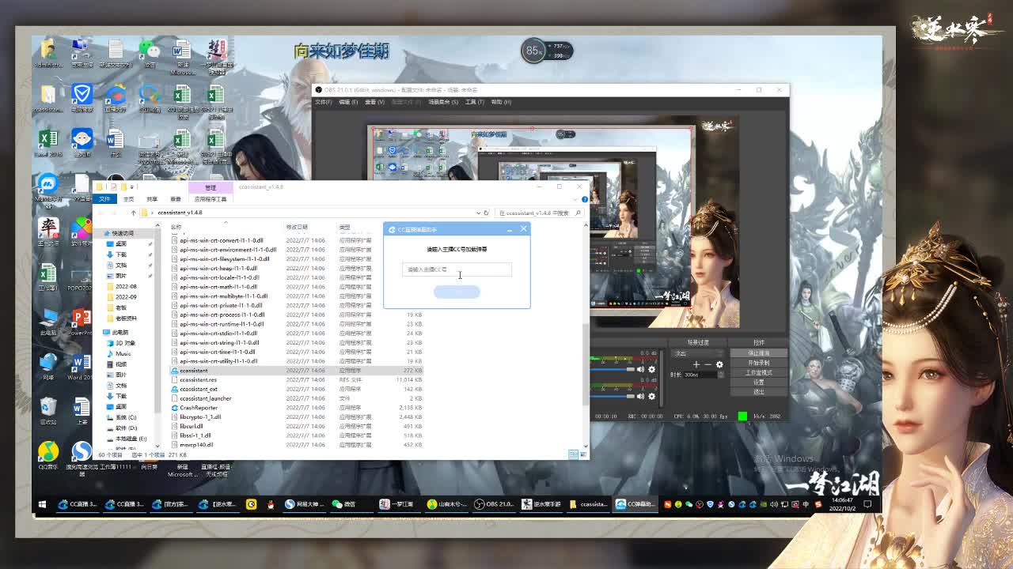This screenshot has height=569, width=1013.
Task: Sort files by 修改日期 column header
Action: 297,227
